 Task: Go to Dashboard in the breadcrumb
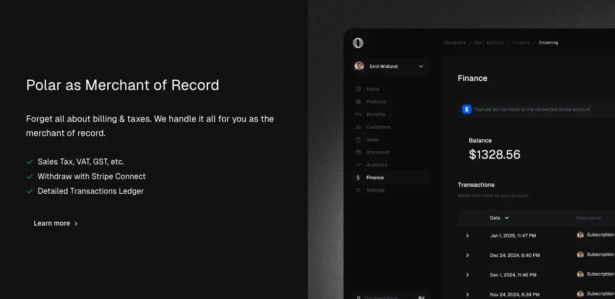454,43
